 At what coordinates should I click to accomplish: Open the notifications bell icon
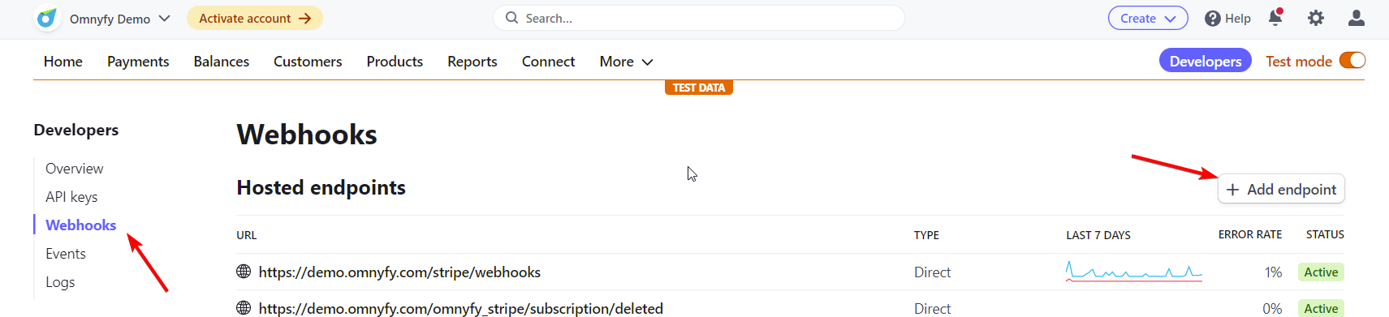pos(1275,18)
